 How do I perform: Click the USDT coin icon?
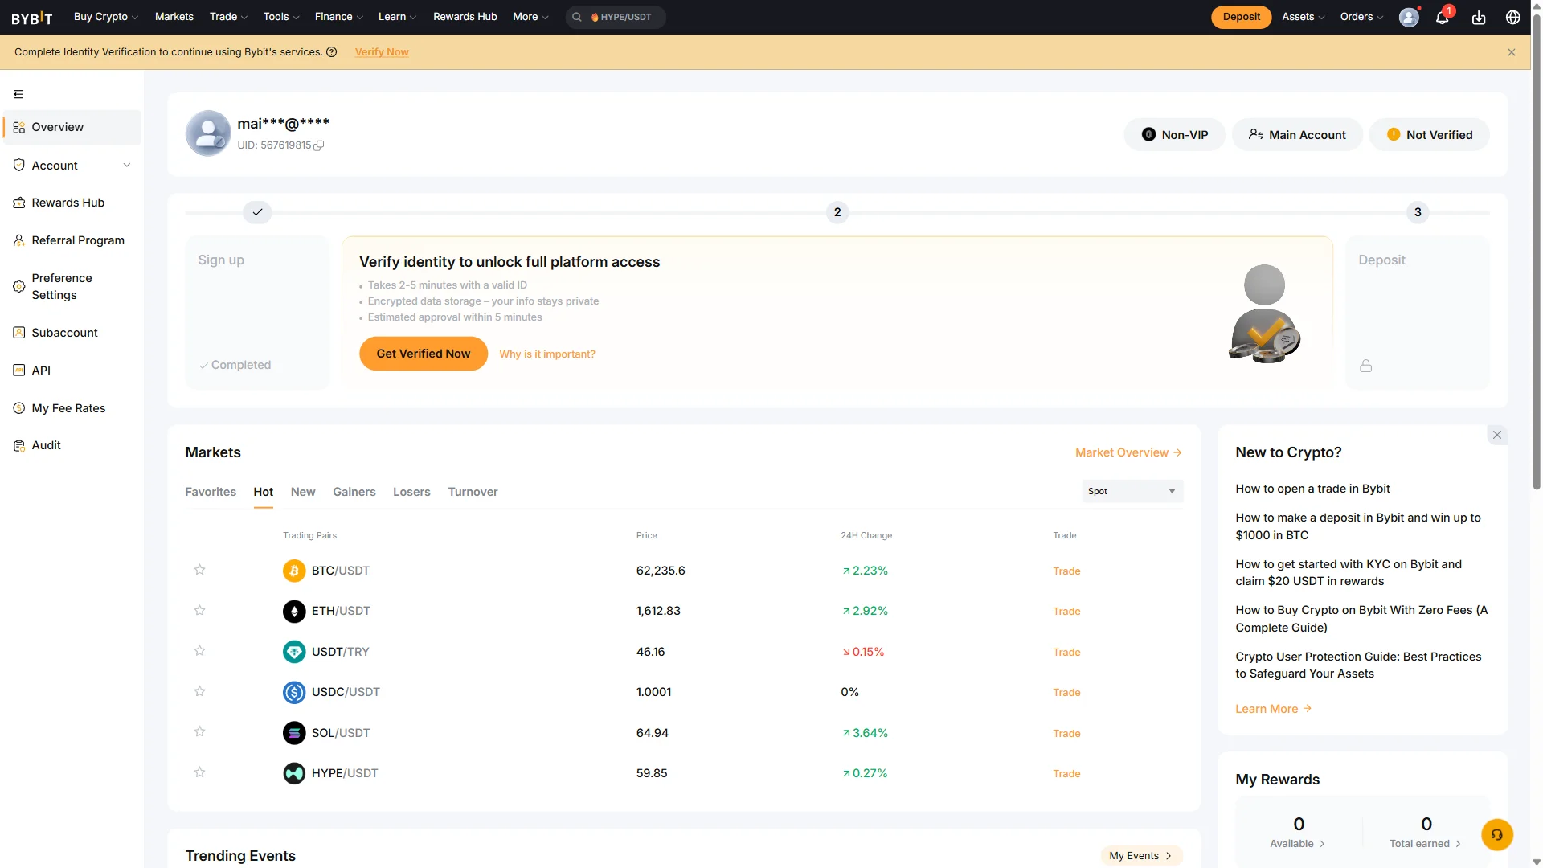tap(294, 652)
